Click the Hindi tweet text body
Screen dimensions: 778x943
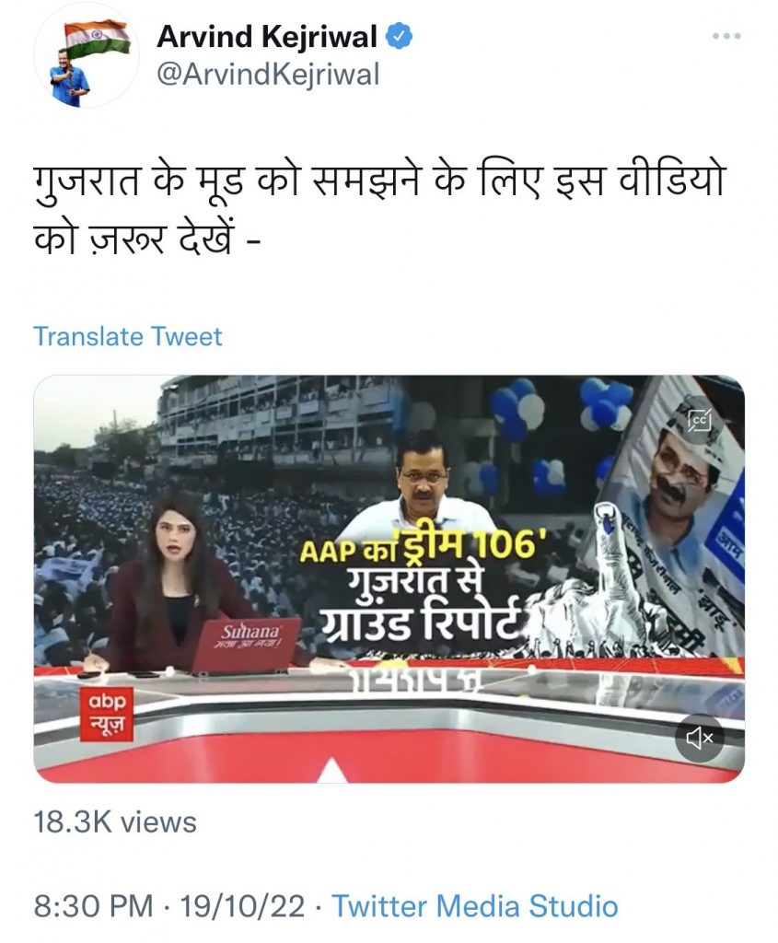click(x=378, y=208)
